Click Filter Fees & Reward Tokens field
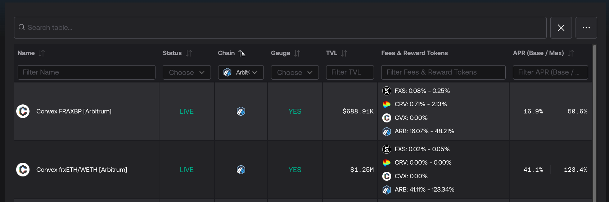The height and width of the screenshot is (202, 609). coord(443,72)
